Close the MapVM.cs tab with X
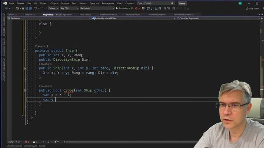This screenshot has height=148, width=264. coord(60,15)
